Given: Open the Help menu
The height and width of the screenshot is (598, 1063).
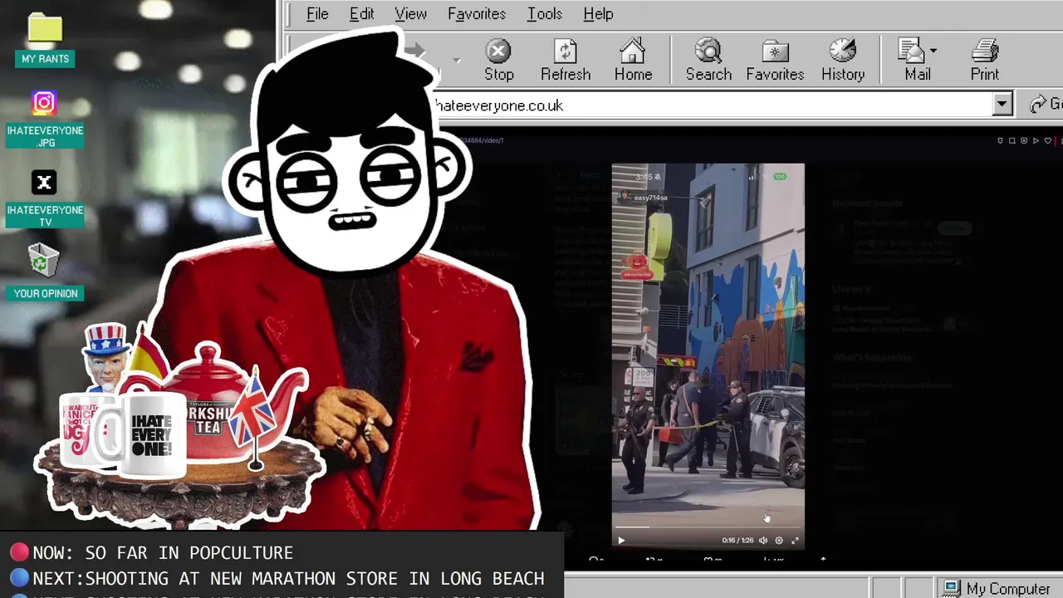Looking at the screenshot, I should point(598,14).
